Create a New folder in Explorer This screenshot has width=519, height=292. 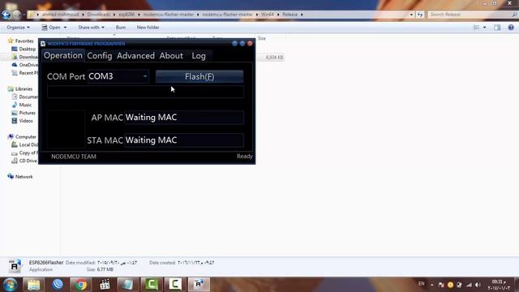[148, 27]
